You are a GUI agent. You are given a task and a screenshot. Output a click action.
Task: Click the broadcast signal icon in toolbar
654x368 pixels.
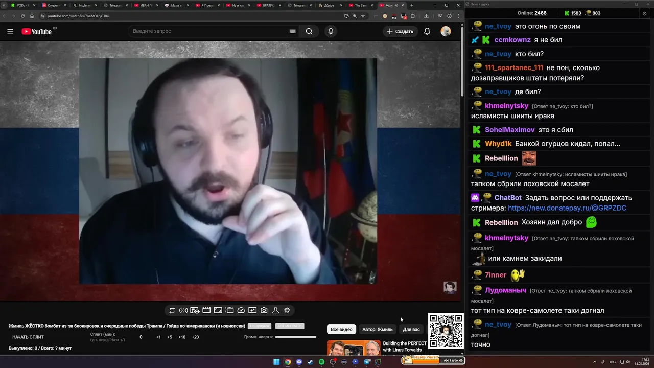pyautogui.click(x=183, y=310)
